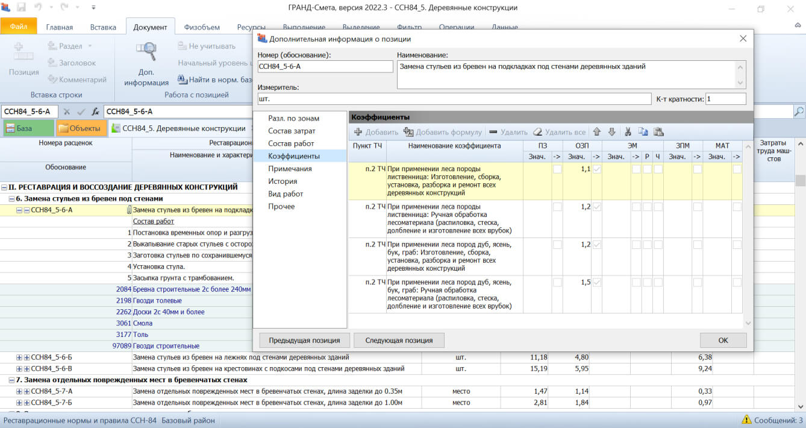Collapse group 6. Замена стульев из бревен
The width and height of the screenshot is (806, 428).
click(11, 199)
